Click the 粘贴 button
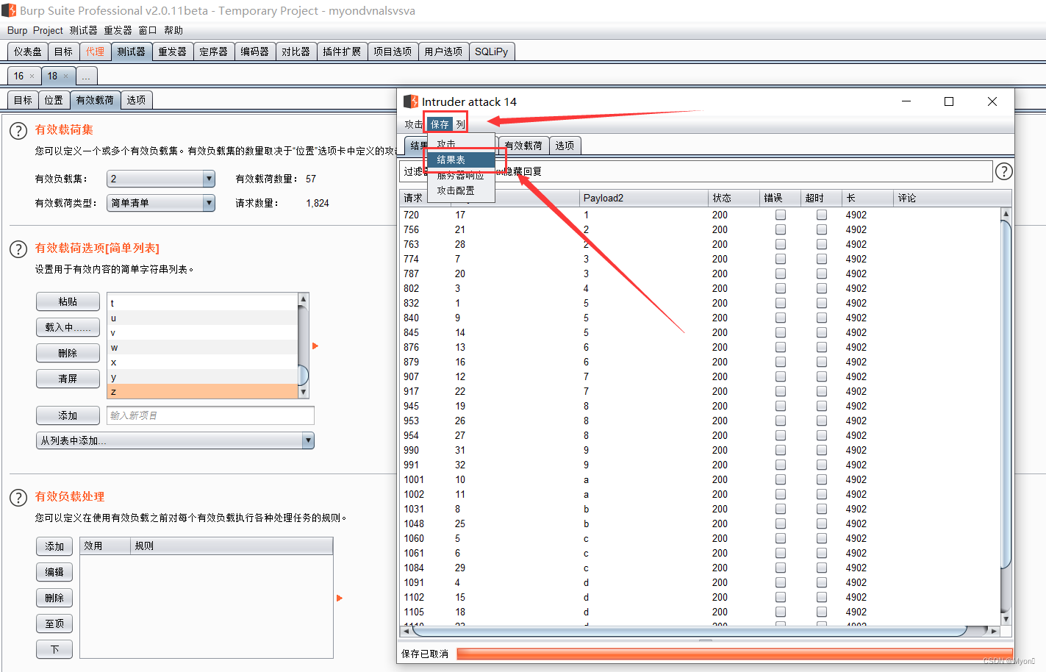1046x672 pixels. click(x=68, y=301)
